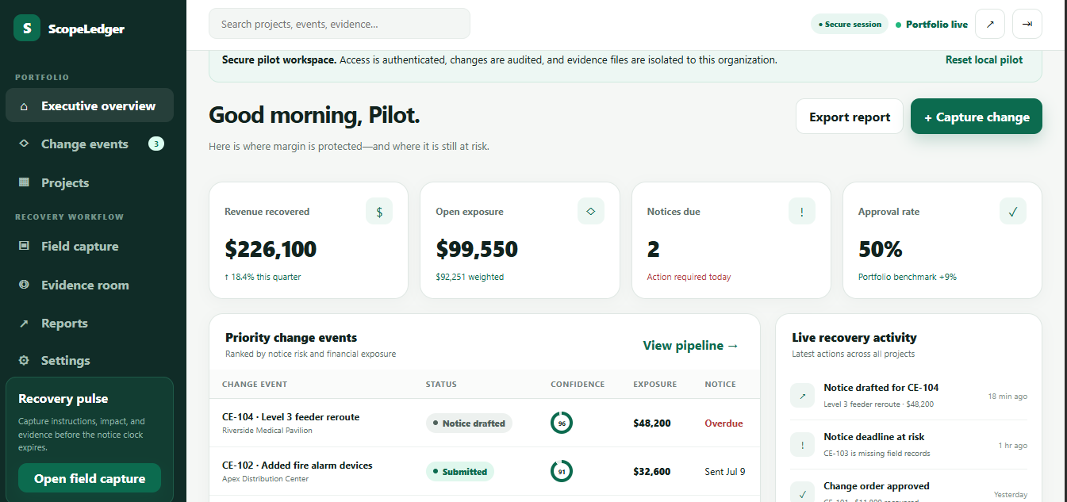
Task: Click the confidence ring showing 91
Action: point(562,471)
